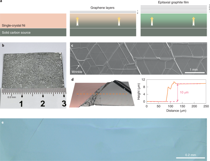
Task: Click the left arrow in the Epitaxial graphite diagram
Action: pyautogui.click(x=151, y=21)
